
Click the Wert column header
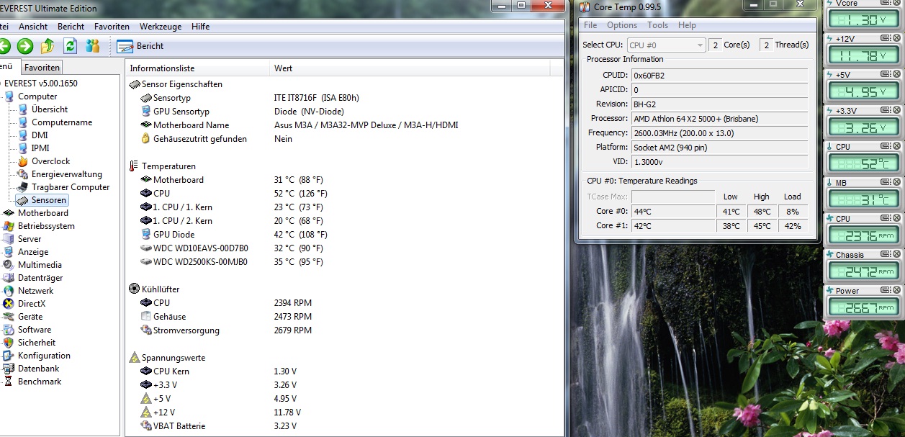point(410,68)
